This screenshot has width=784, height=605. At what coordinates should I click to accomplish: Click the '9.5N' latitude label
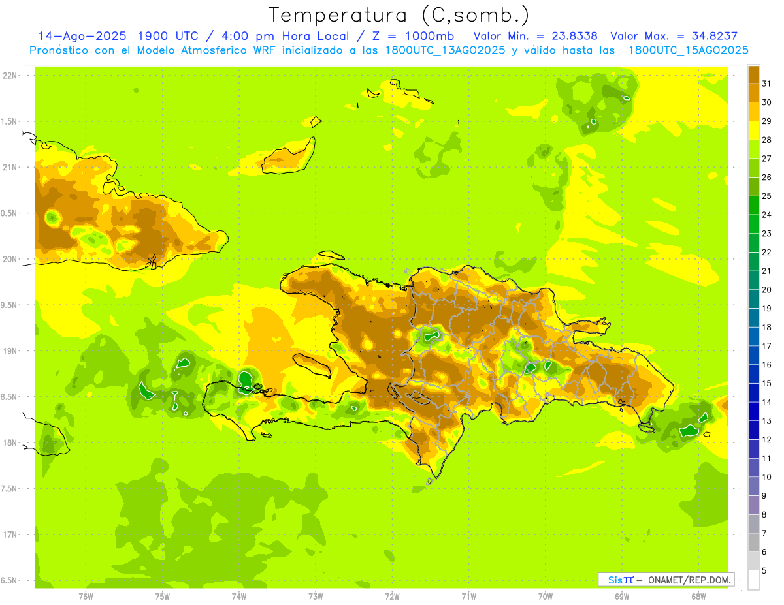[10, 305]
